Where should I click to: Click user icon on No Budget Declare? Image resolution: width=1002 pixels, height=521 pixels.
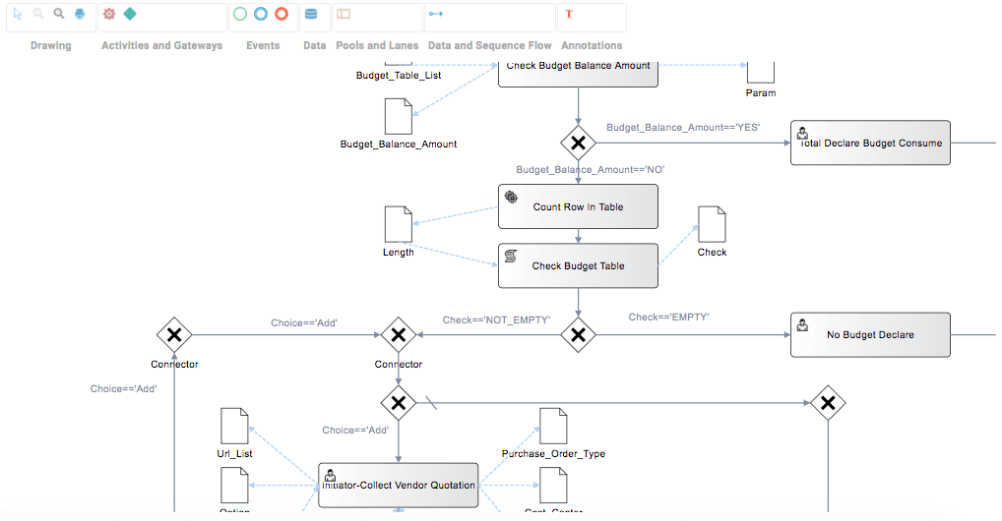pos(802,325)
